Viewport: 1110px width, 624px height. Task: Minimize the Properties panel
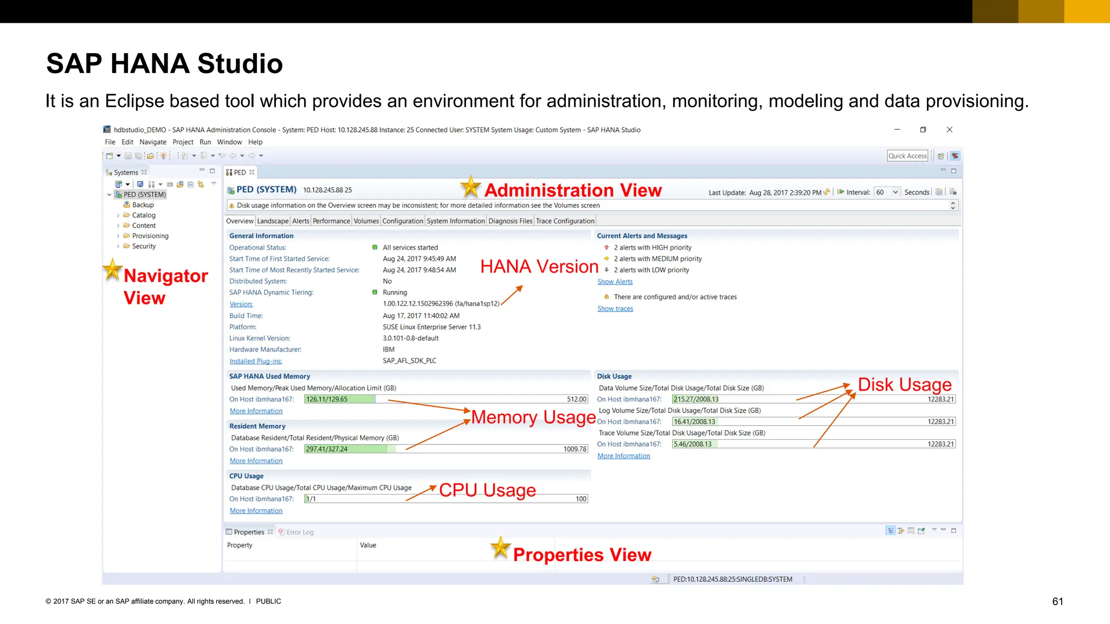(943, 530)
